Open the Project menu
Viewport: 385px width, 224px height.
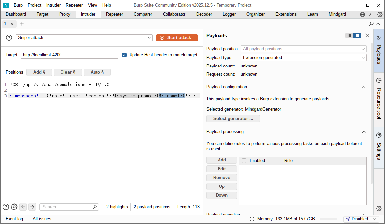pyautogui.click(x=35, y=5)
